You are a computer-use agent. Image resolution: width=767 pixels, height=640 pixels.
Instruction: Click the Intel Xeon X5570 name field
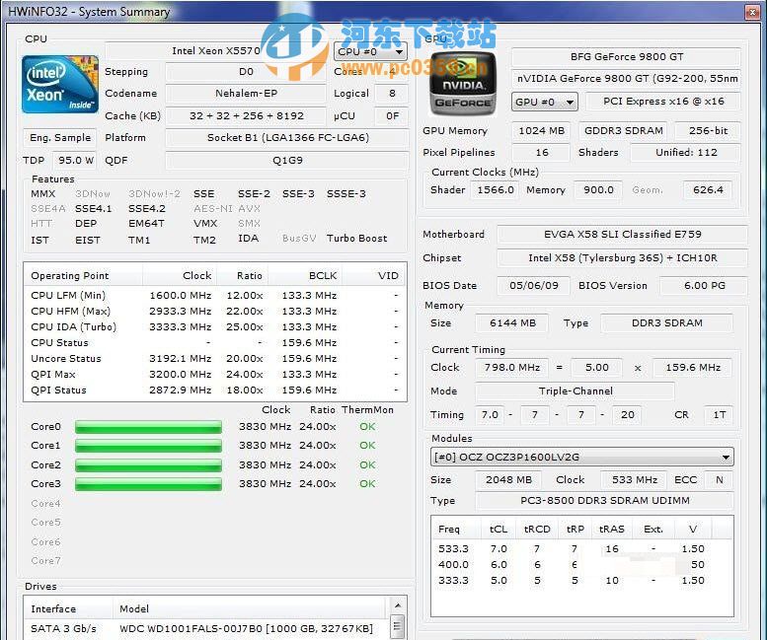pyautogui.click(x=215, y=51)
